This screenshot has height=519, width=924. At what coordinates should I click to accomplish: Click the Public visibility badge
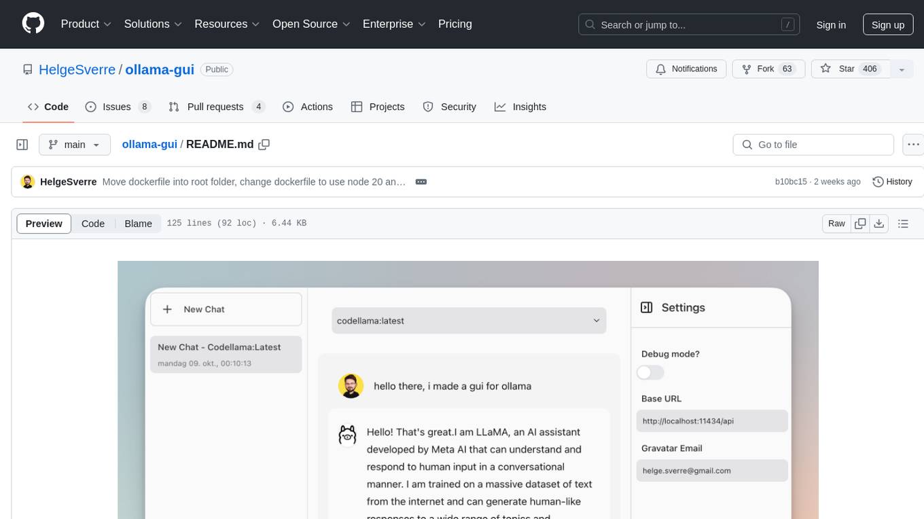click(x=217, y=69)
